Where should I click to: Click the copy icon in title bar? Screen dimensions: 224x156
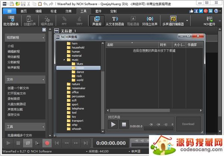click(x=34, y=4)
